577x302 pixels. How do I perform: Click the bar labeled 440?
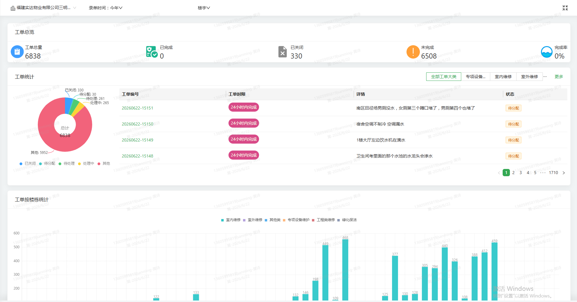(445, 274)
